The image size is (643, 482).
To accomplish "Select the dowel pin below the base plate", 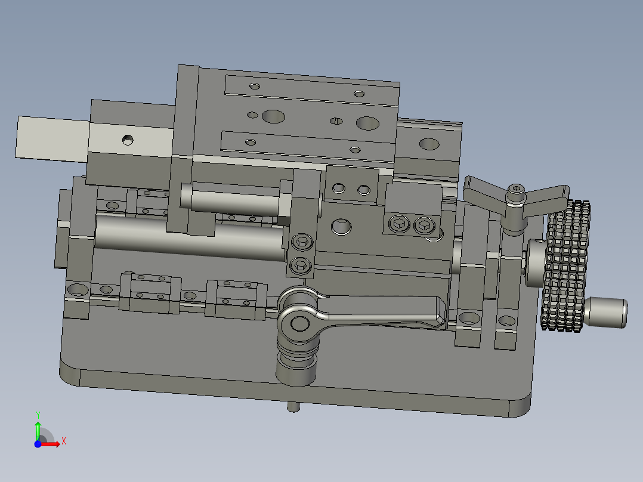I will 293,407.
